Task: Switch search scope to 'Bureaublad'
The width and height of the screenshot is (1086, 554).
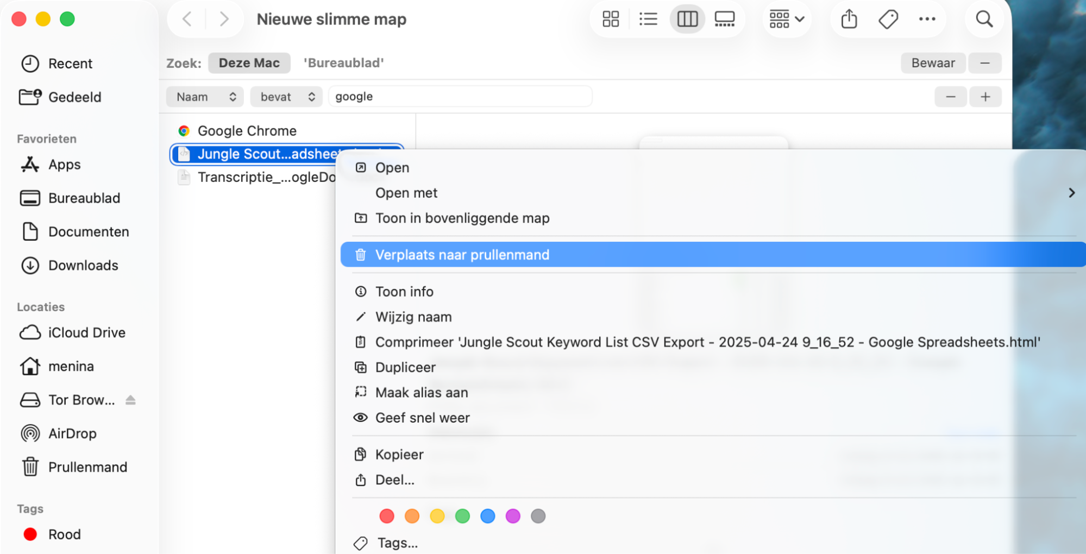Action: [343, 62]
